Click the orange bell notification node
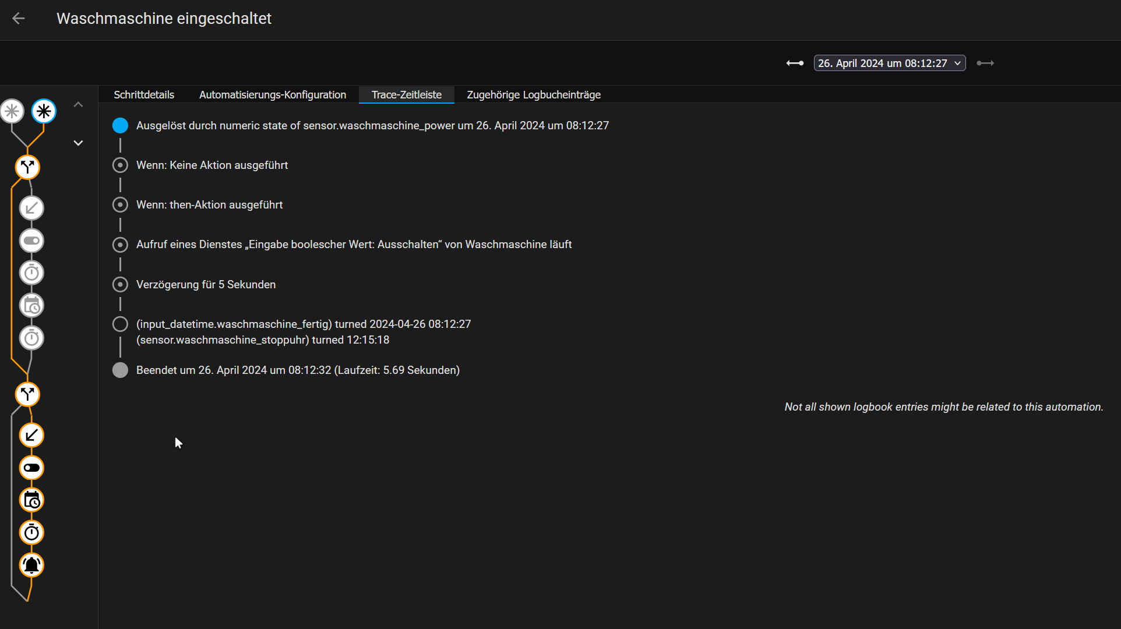This screenshot has width=1121, height=629. coord(31,565)
